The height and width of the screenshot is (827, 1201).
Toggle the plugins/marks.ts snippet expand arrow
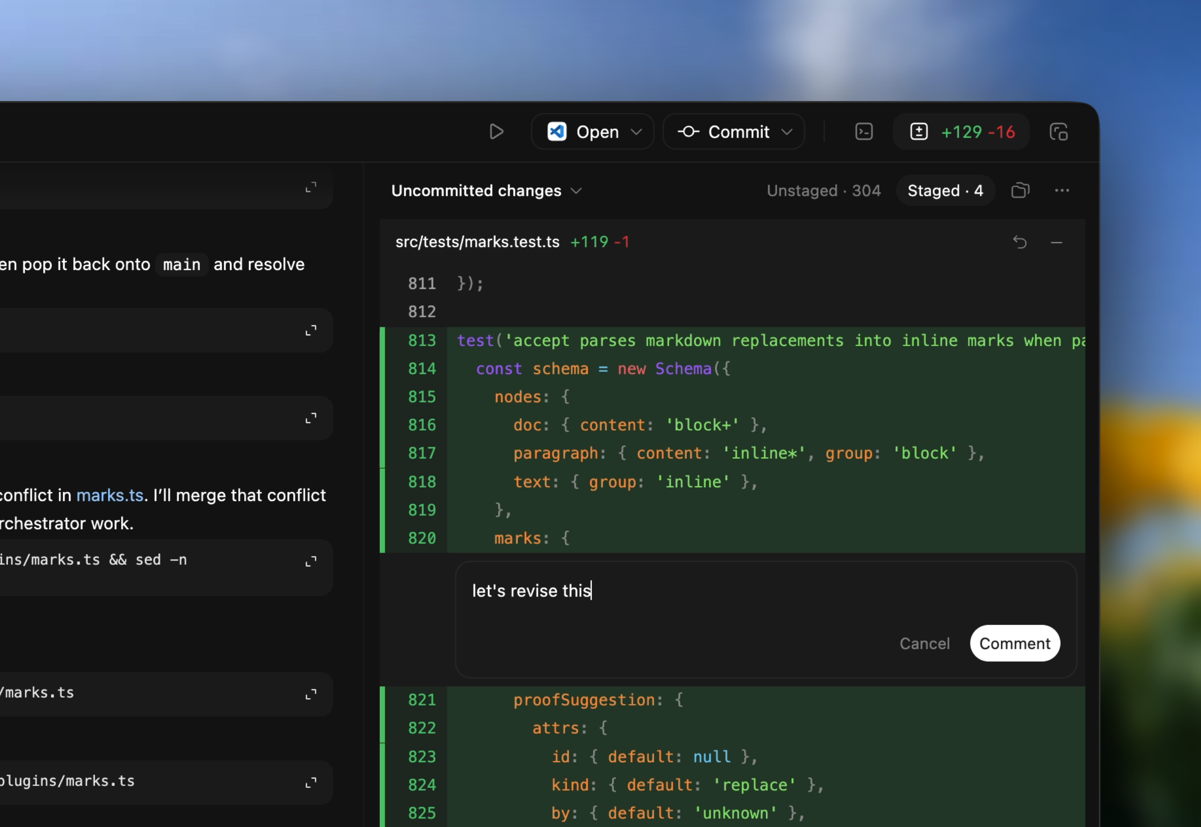(311, 783)
